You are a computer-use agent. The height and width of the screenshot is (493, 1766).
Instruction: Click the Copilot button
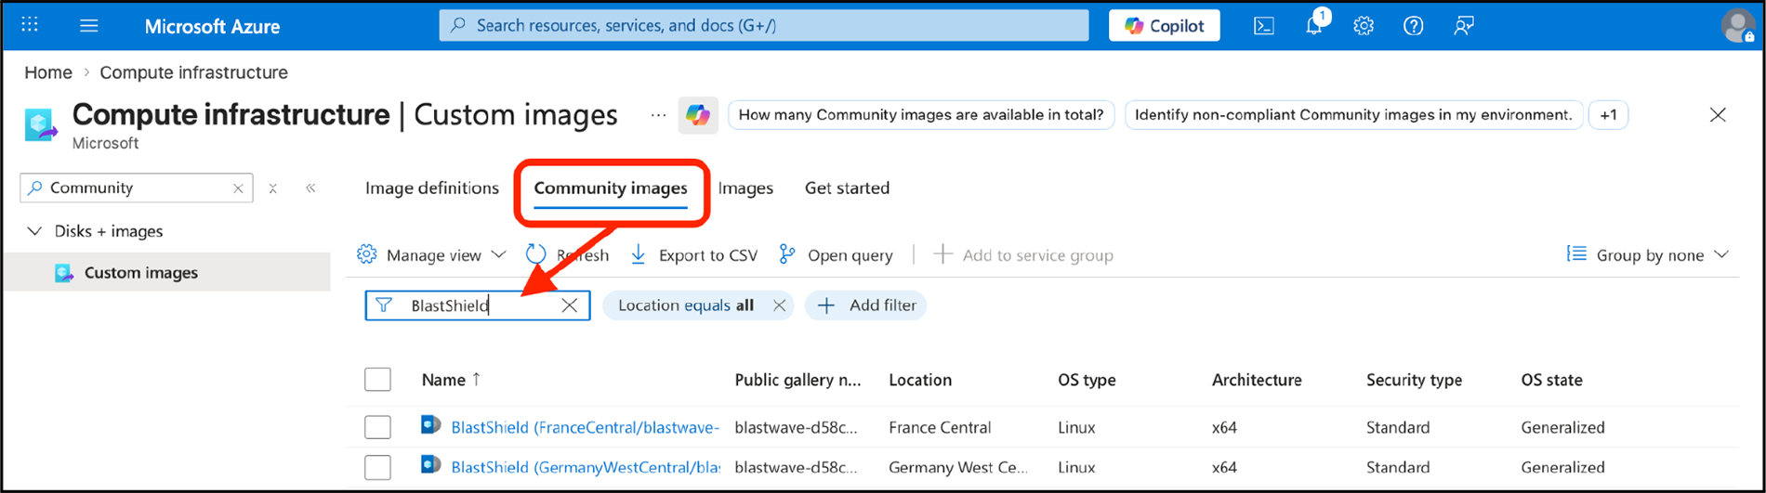(1165, 26)
